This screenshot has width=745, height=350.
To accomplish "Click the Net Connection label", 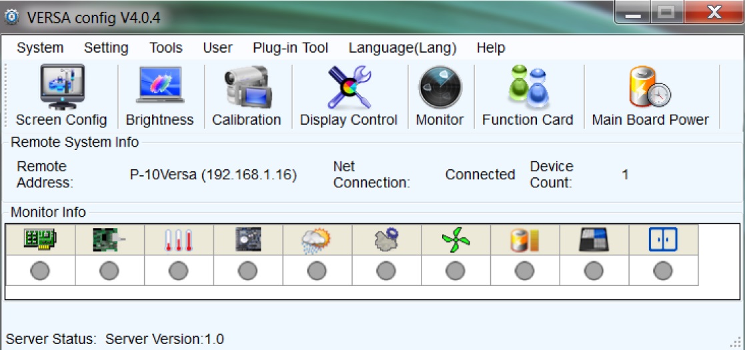I will point(371,175).
